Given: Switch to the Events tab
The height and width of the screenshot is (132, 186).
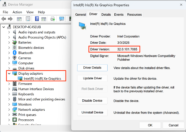Looking at the screenshot, I should [119, 14].
